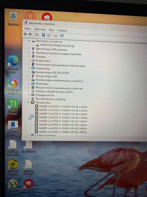Click the properties toolbar icon beside Help
147x197 pixels.
(49, 35)
